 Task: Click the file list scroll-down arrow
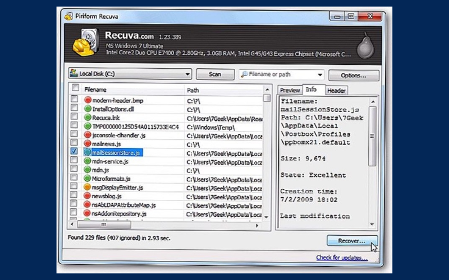click(267, 217)
